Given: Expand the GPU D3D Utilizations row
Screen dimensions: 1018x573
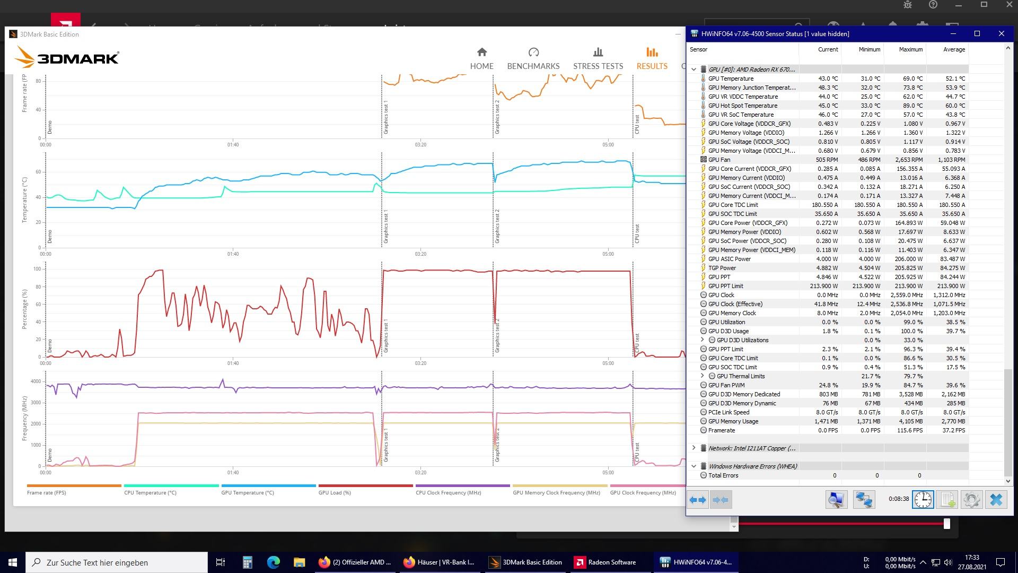Looking at the screenshot, I should pos(703,340).
